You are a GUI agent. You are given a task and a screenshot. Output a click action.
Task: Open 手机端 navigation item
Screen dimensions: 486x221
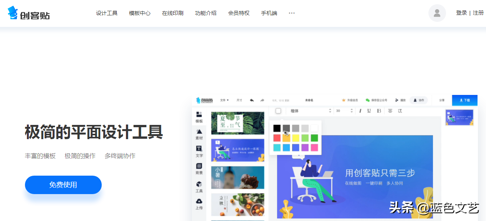269,13
